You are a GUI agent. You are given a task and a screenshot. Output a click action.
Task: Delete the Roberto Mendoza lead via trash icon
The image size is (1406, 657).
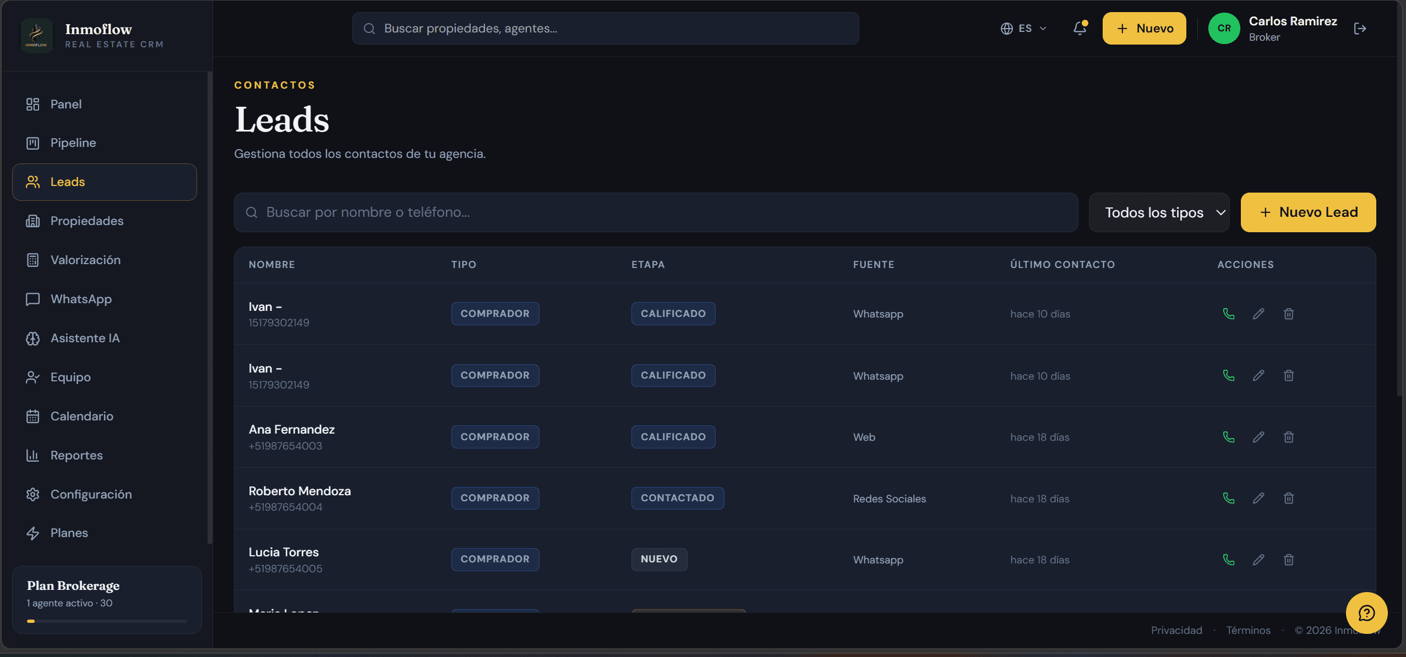click(1289, 498)
